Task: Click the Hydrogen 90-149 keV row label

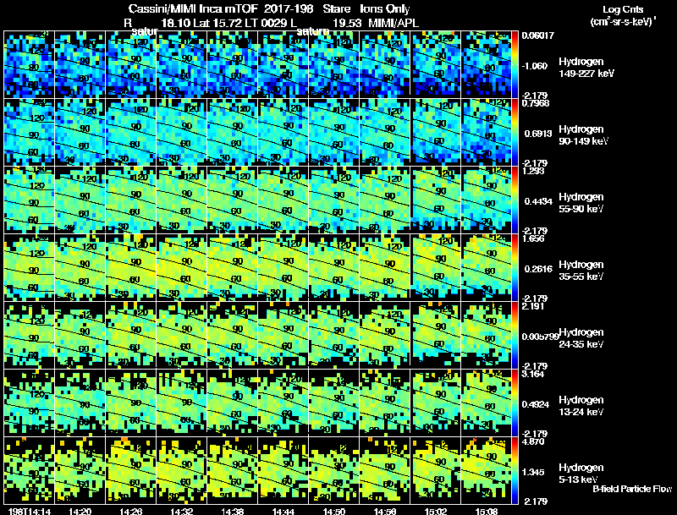Action: point(583,135)
